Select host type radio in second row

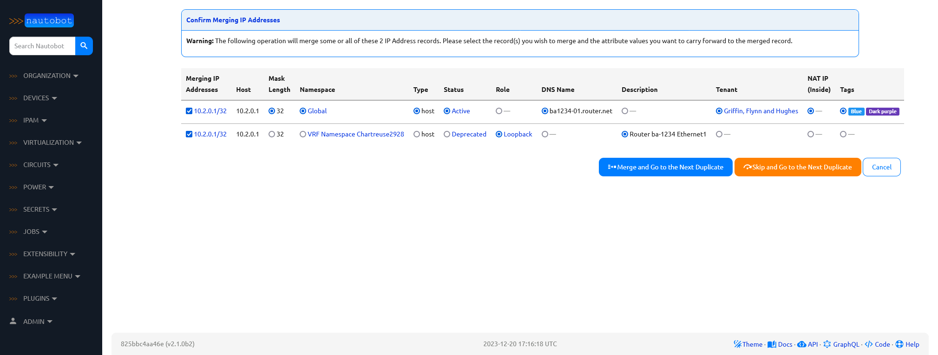pyautogui.click(x=417, y=134)
